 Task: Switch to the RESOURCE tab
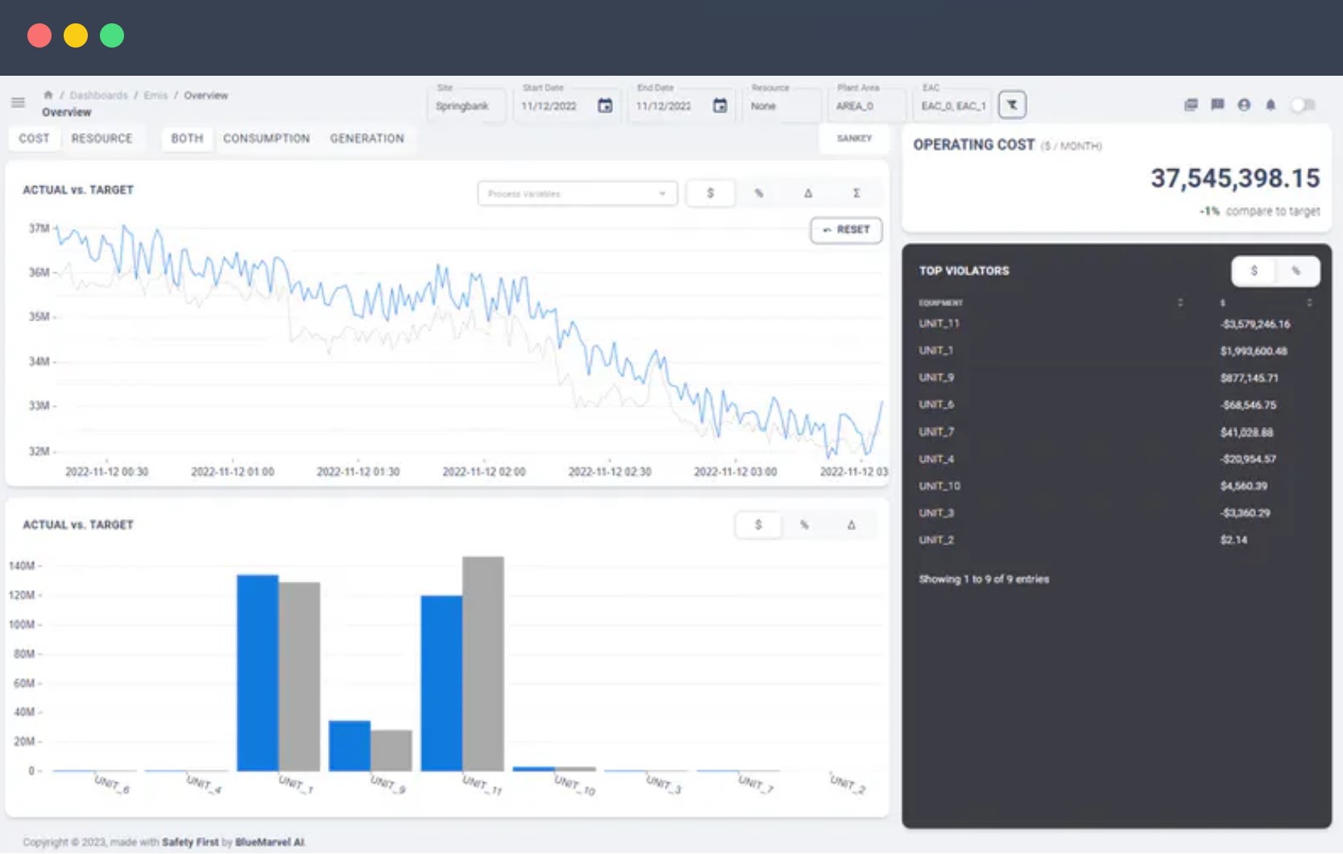pos(102,139)
